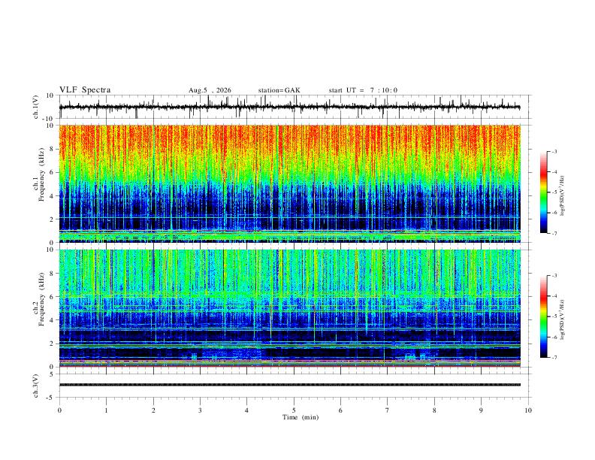Click the ch.2 spectrogram color bar

coord(544,316)
